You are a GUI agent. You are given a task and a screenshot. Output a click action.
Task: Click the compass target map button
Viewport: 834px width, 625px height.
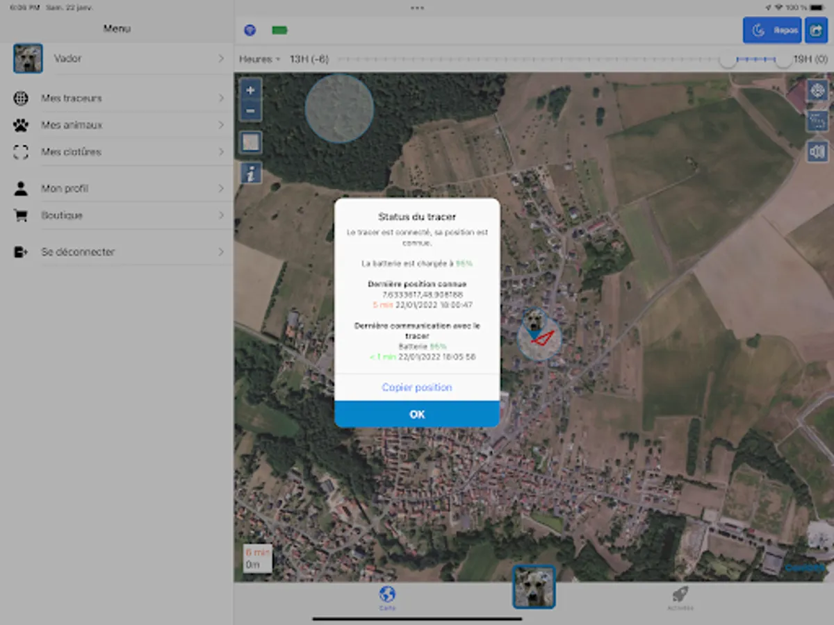(817, 90)
